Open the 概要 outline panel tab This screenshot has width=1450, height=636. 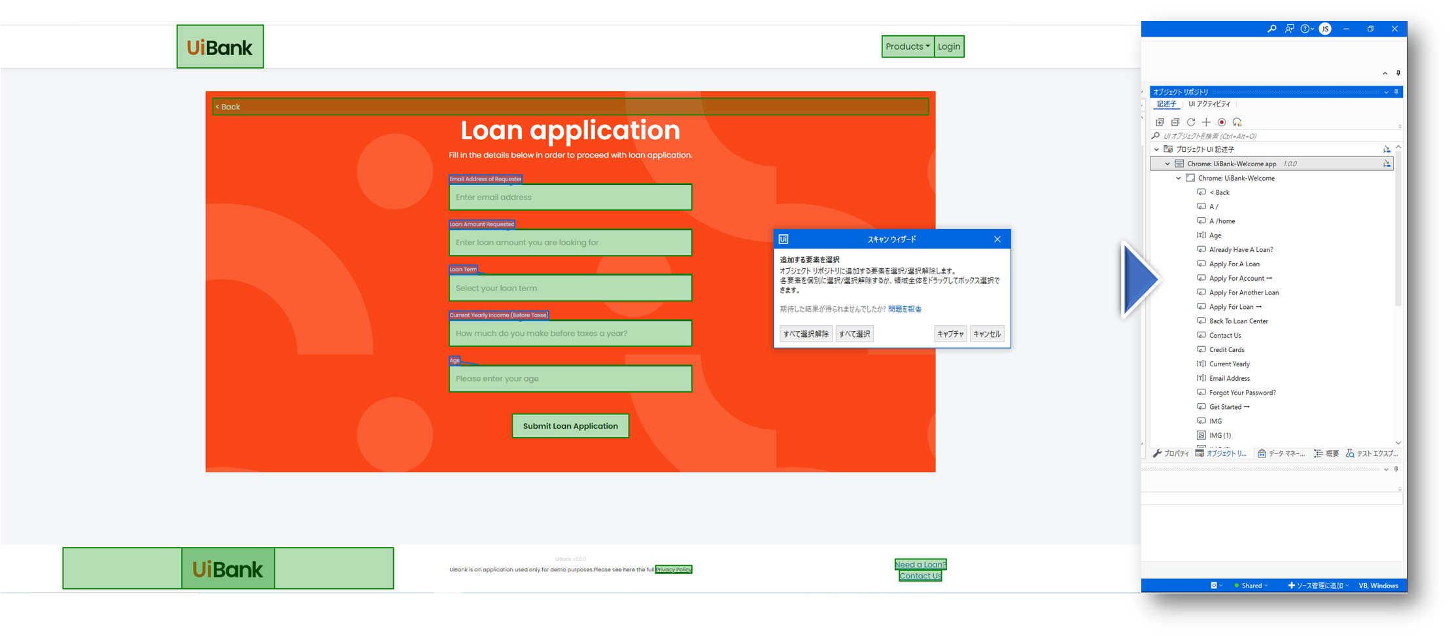pos(1326,453)
